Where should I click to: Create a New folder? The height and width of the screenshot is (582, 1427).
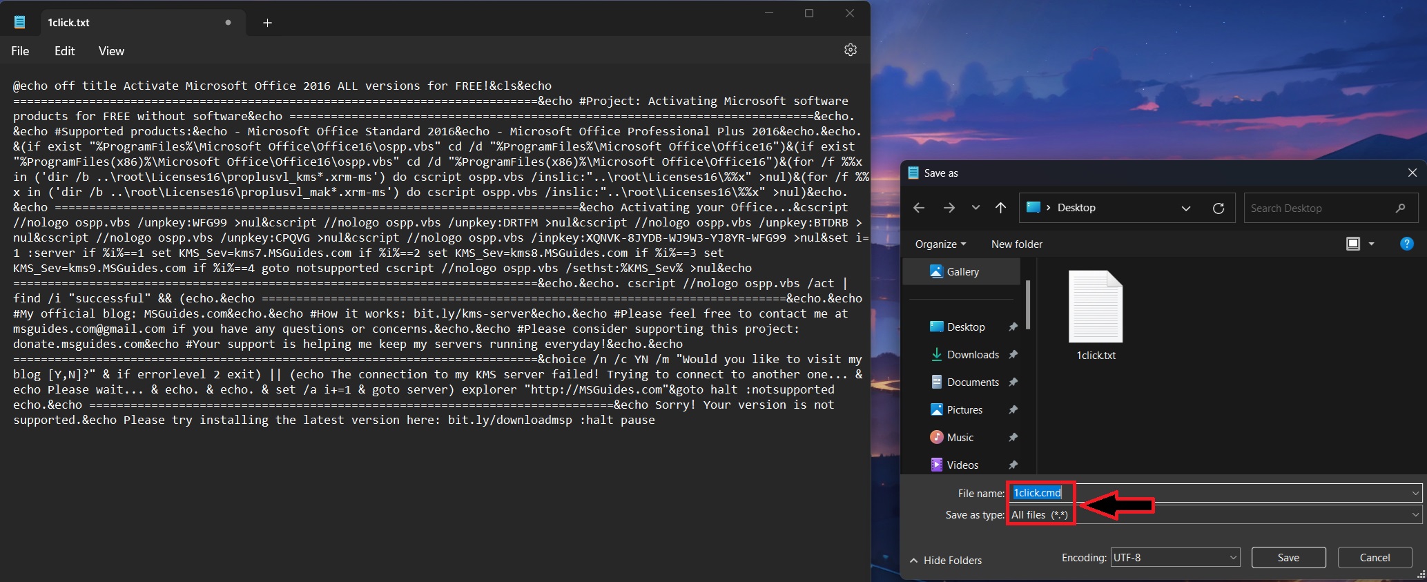click(1017, 244)
